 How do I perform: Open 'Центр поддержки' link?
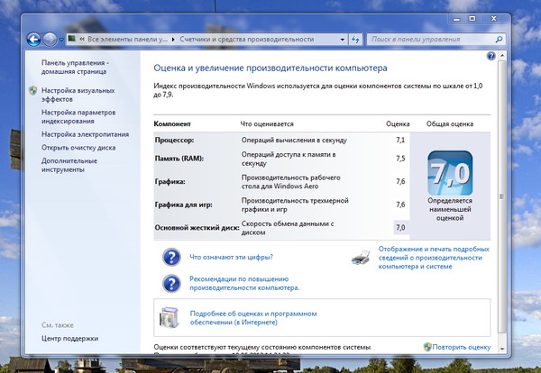pos(69,339)
